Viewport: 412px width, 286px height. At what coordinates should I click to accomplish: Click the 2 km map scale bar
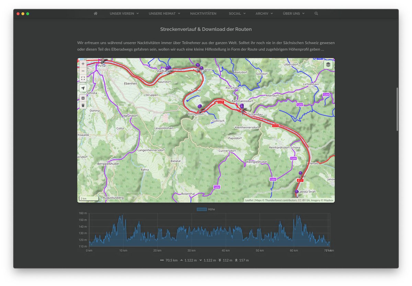tap(89, 198)
